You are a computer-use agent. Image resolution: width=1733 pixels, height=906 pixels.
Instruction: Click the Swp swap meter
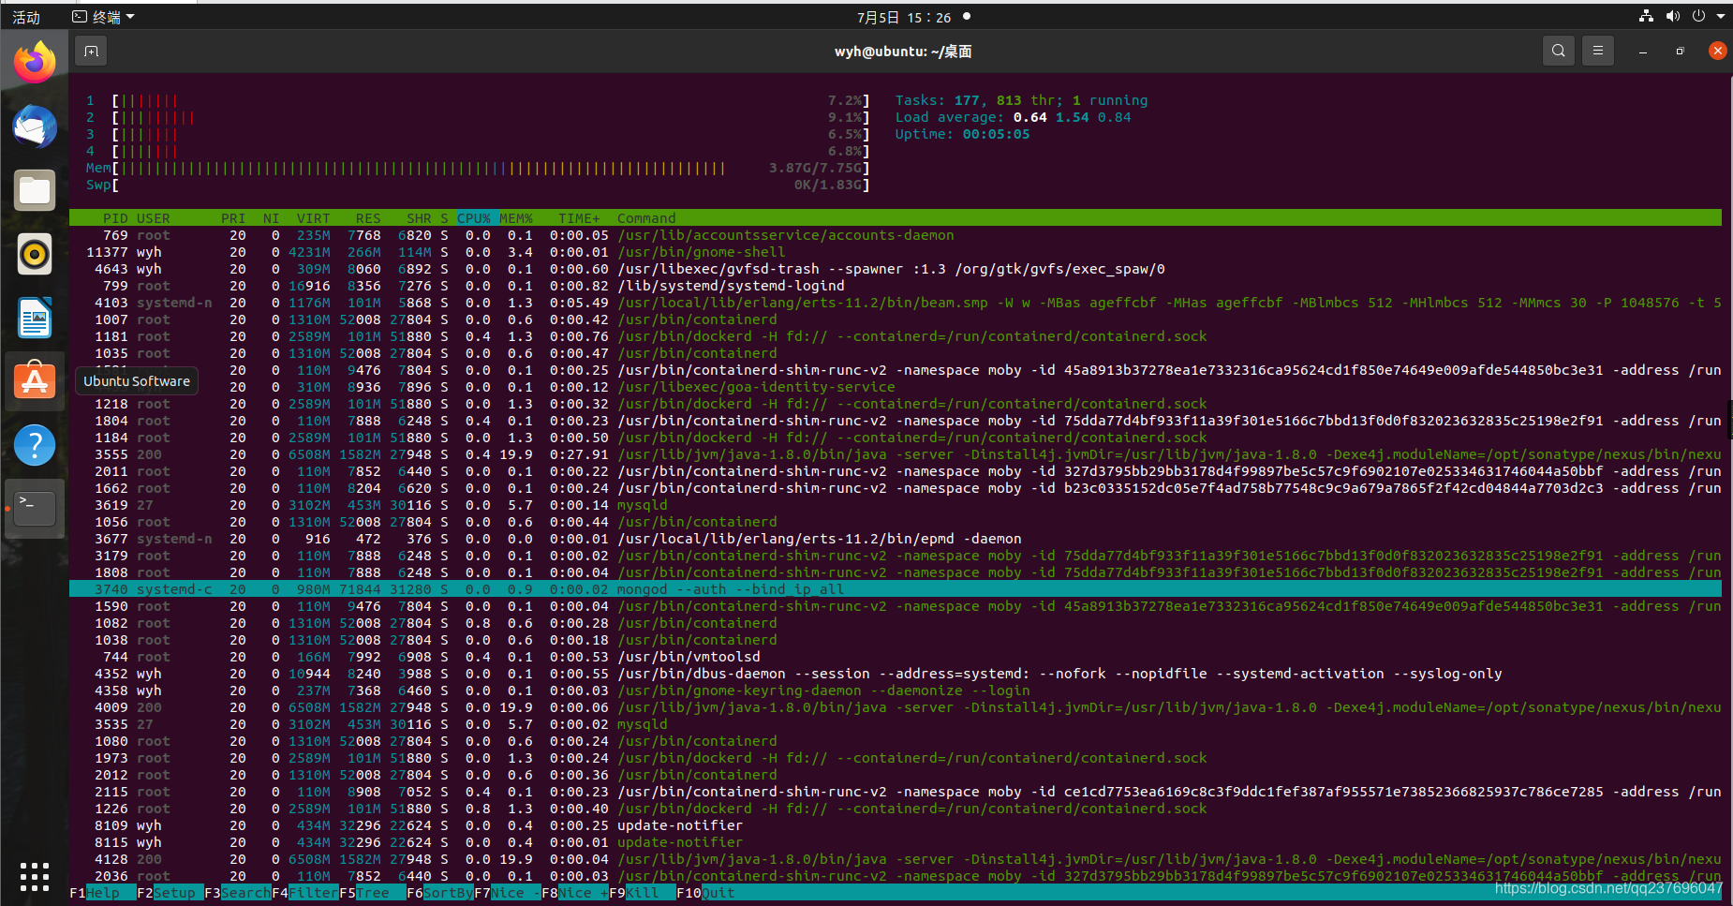(x=478, y=185)
